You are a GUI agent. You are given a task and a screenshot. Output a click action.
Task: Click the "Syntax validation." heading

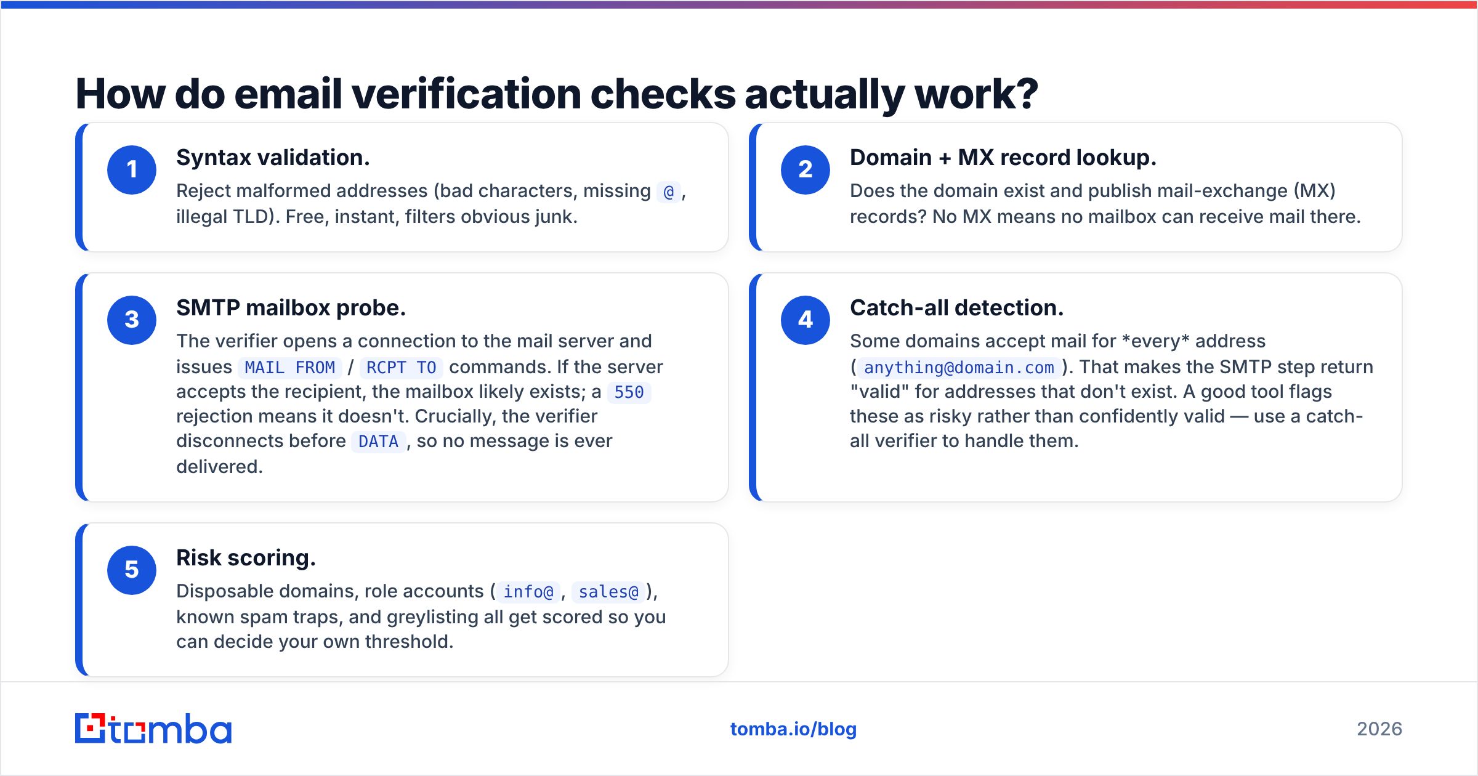tap(273, 158)
